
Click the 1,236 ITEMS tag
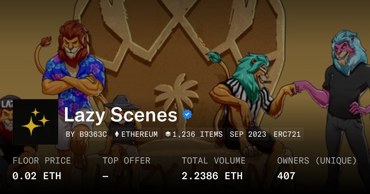tap(194, 134)
